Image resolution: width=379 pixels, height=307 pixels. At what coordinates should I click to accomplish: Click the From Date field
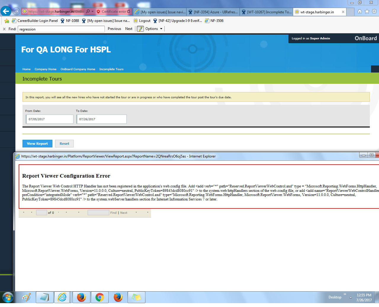click(x=49, y=119)
